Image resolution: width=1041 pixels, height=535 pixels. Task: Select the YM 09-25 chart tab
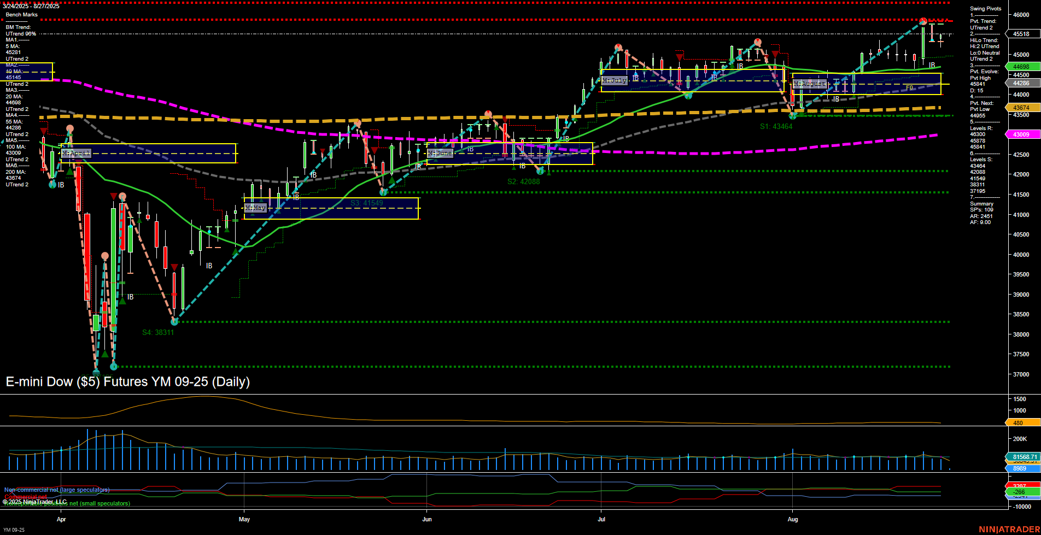coord(14,530)
